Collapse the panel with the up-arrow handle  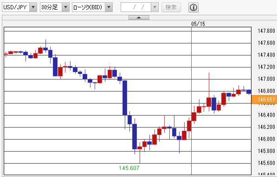(139, 18)
